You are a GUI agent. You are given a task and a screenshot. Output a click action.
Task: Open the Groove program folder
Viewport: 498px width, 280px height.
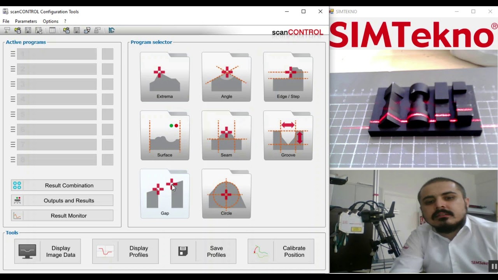[288, 135]
